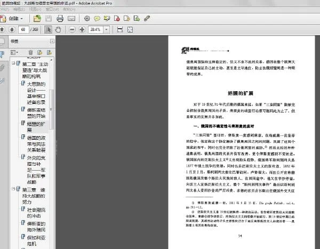Select the bookmark 大思路的设计——基辛根口述备忘录
Image resolution: width=320 pixels, height=249 pixels.
point(36,93)
